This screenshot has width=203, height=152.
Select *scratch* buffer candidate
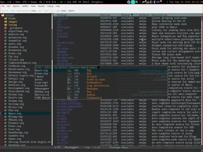(41, 86)
